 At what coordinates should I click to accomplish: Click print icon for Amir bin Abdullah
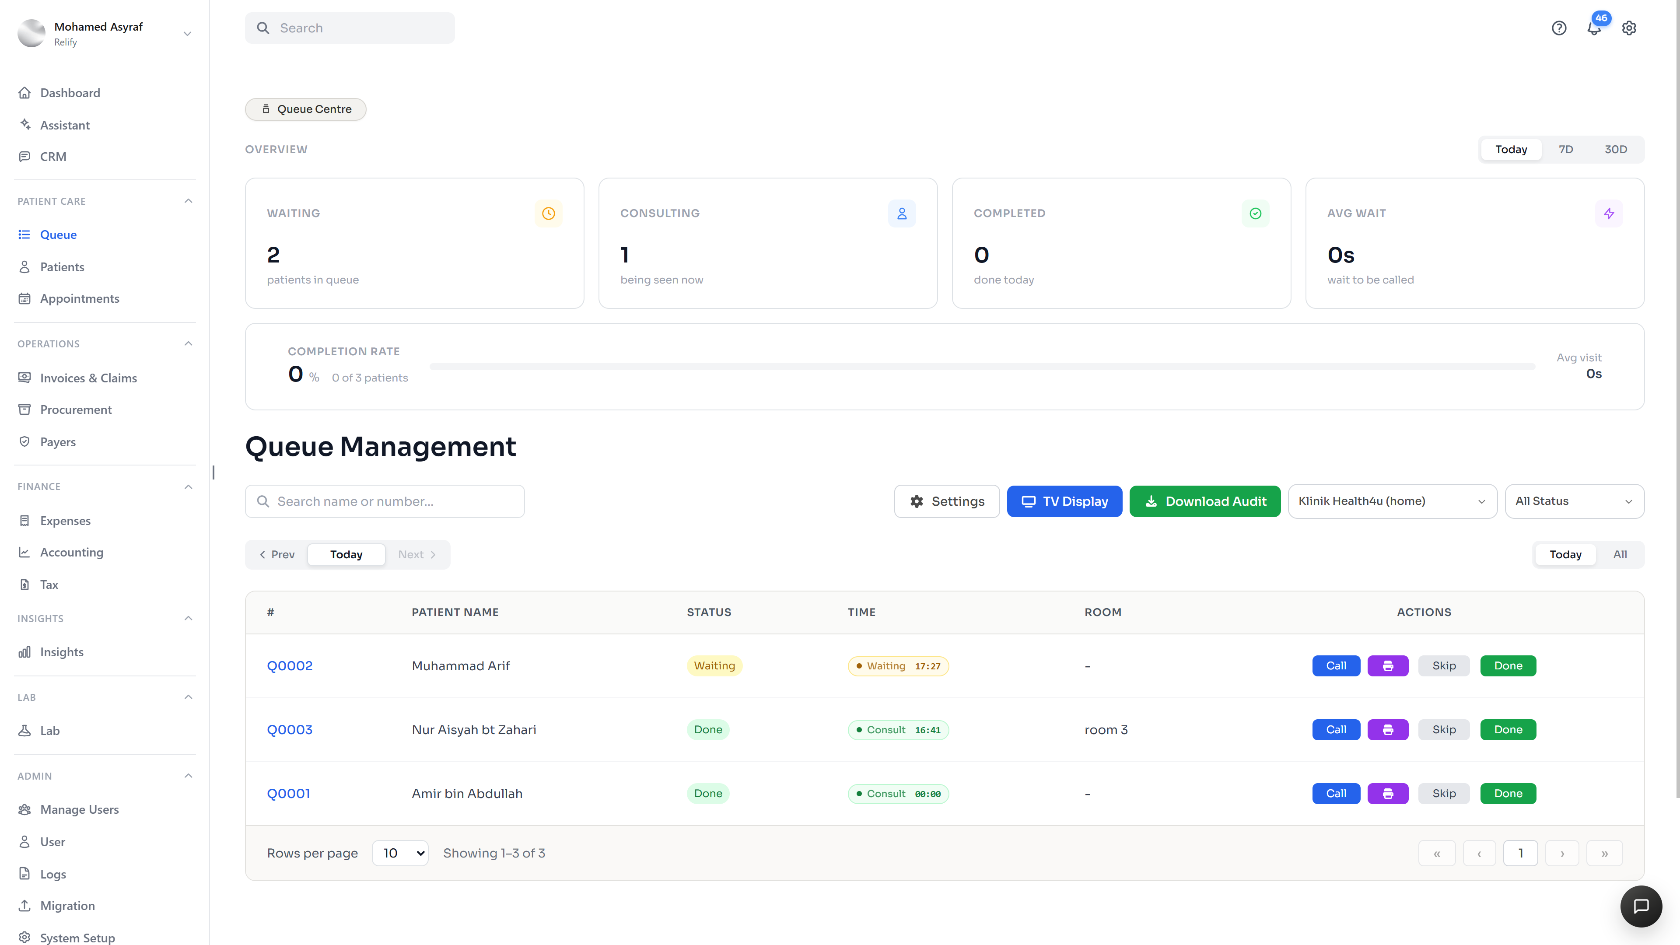1388,794
